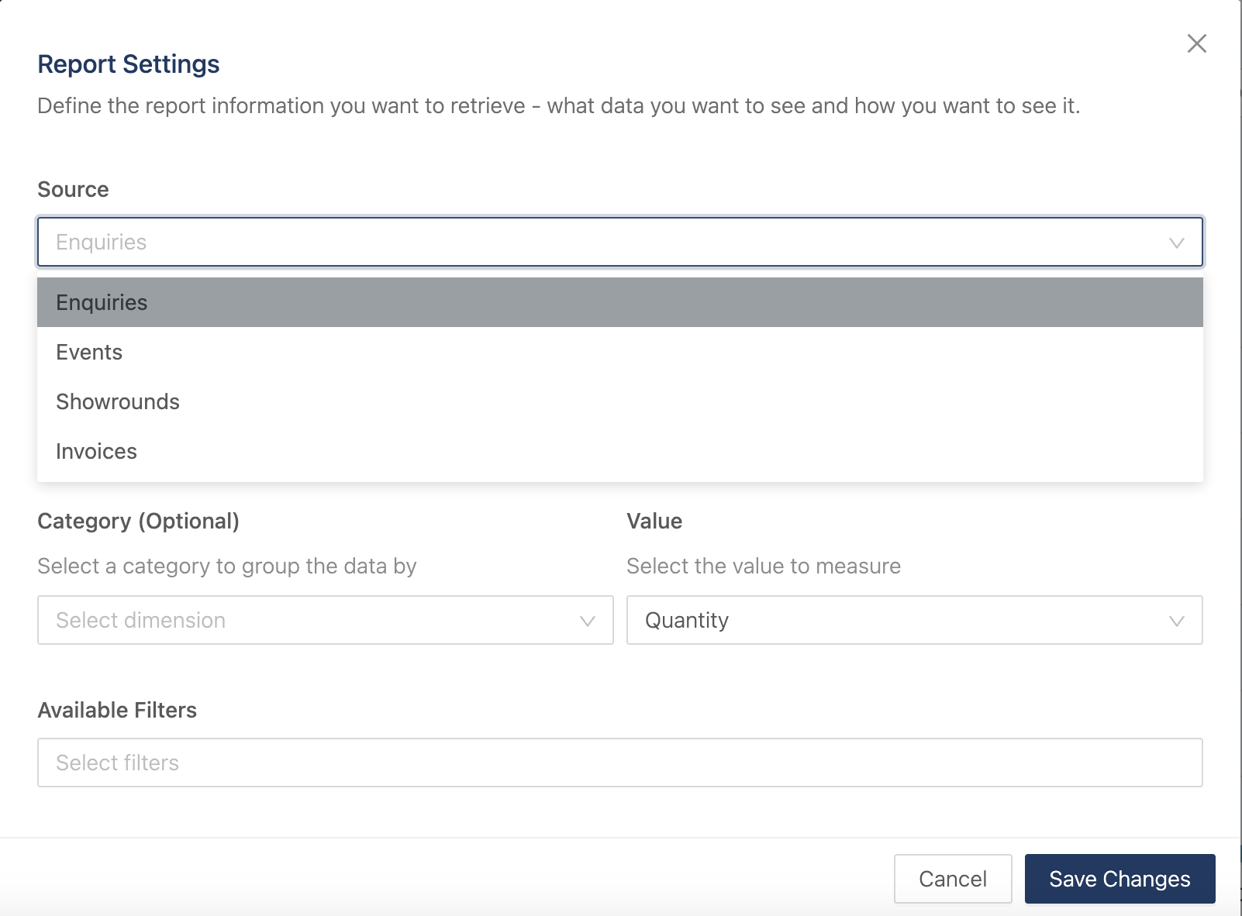Click the chevron in the Quantity field
The height and width of the screenshot is (916, 1242).
[1177, 621]
